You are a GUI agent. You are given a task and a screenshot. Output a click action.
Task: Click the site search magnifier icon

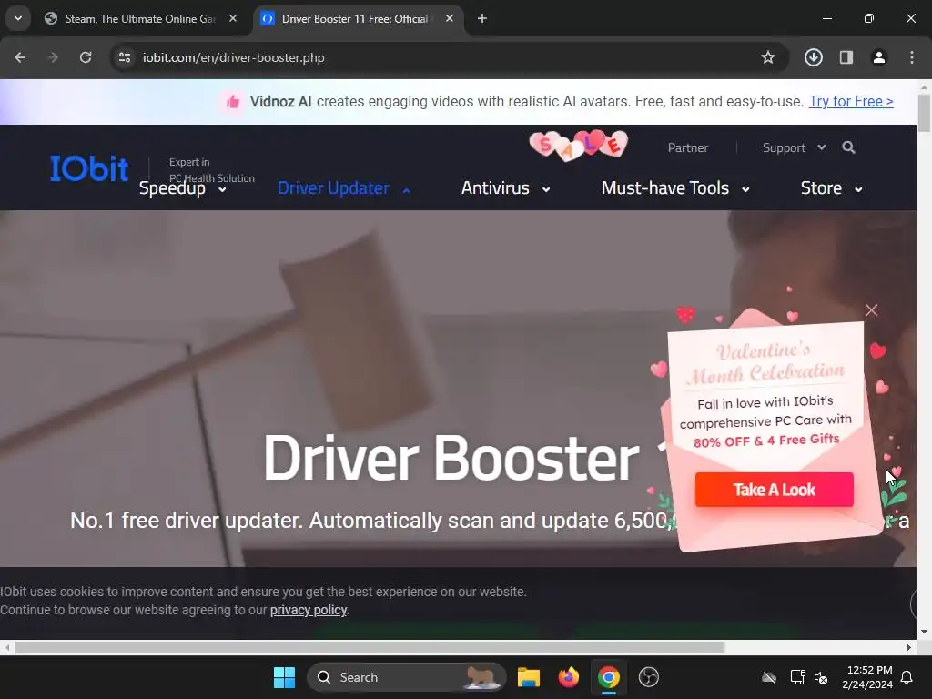pyautogui.click(x=848, y=147)
